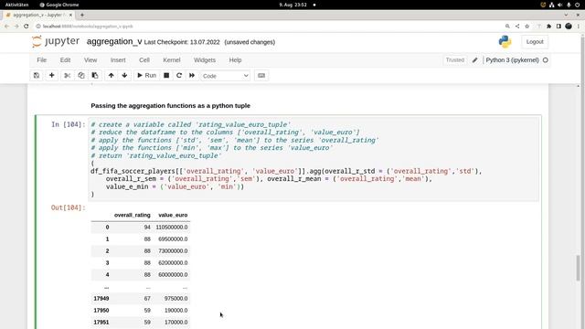Open the Chrome three-dot menu
Viewport: 585px width, 329px height.
pyautogui.click(x=579, y=27)
